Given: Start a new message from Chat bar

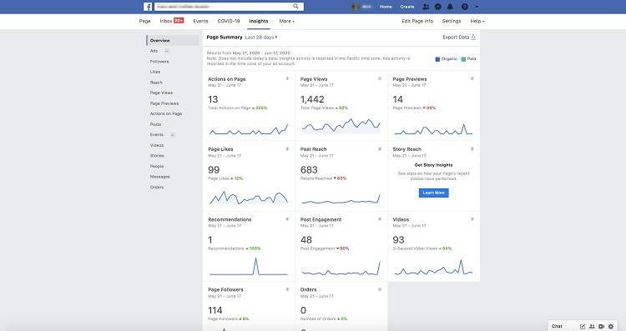Looking at the screenshot, I should [x=583, y=327].
